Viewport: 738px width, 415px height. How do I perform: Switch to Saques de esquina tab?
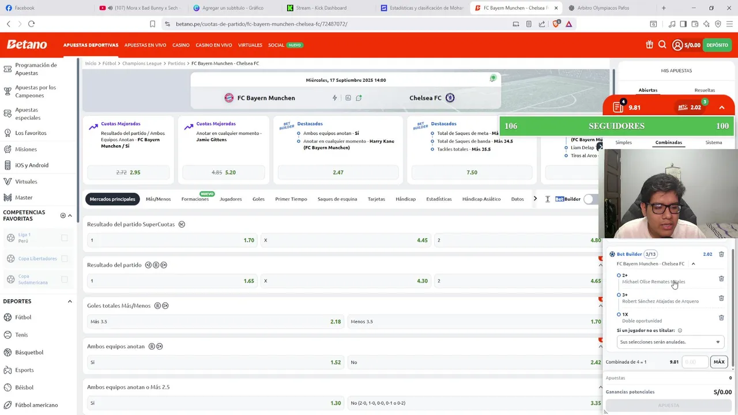[337, 199]
